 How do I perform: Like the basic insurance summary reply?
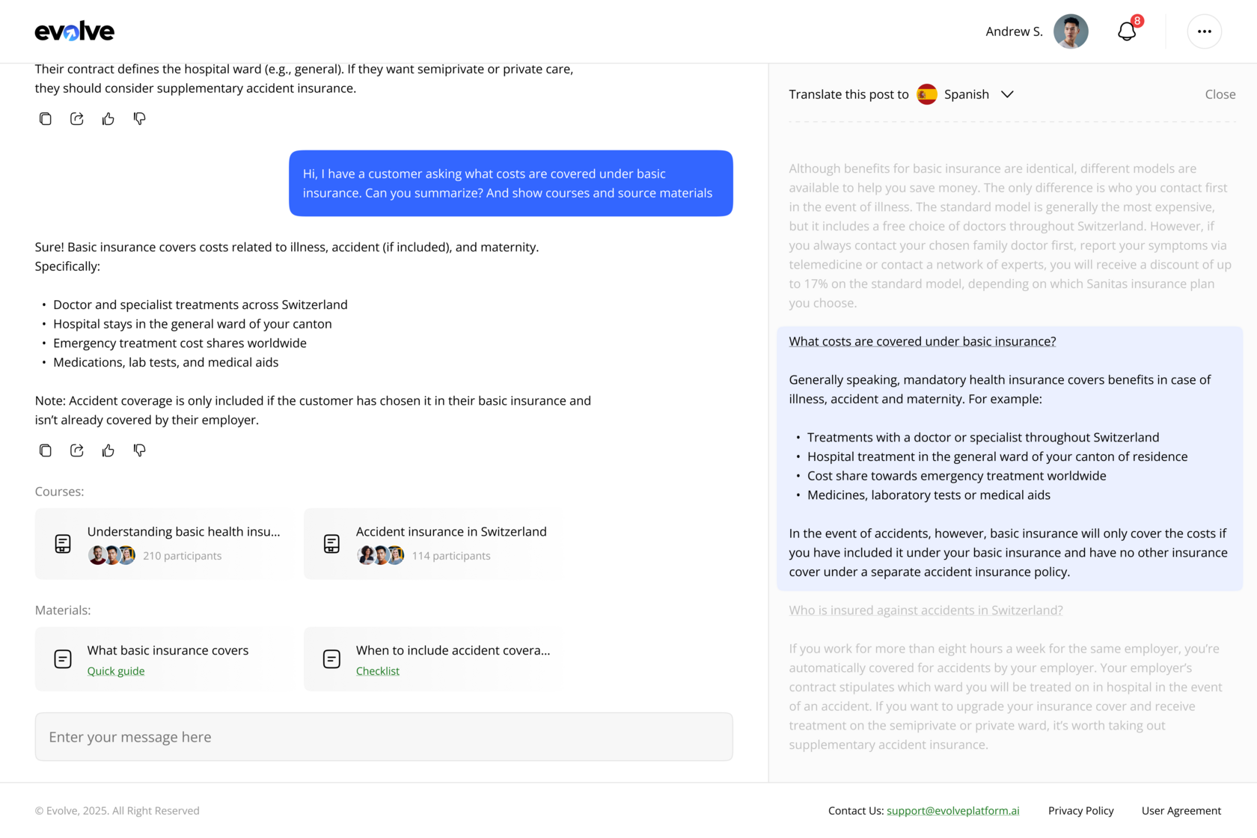tap(108, 450)
